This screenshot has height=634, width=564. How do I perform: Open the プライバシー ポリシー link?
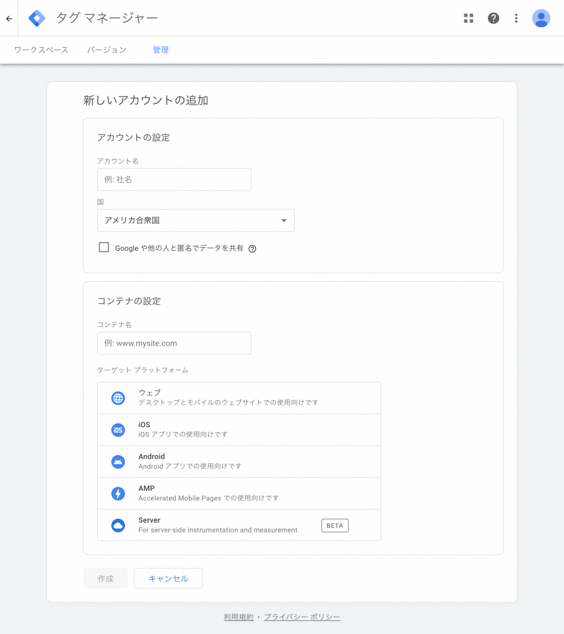[302, 617]
